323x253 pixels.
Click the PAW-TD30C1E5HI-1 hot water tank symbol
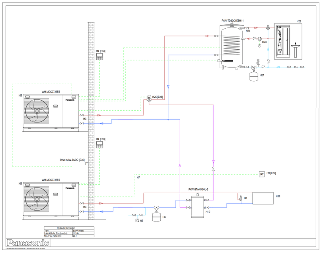[232, 46]
